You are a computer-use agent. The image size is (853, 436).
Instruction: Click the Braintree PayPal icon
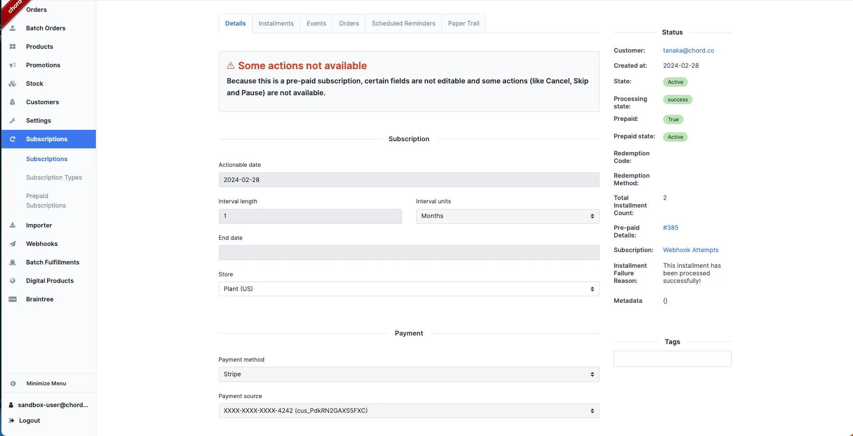point(13,299)
